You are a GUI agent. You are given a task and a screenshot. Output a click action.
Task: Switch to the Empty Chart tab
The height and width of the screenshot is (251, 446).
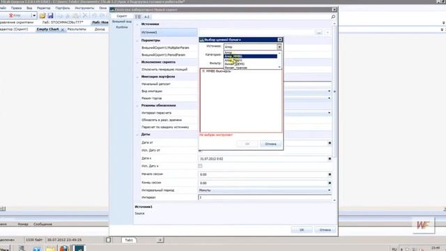[x=47, y=29]
